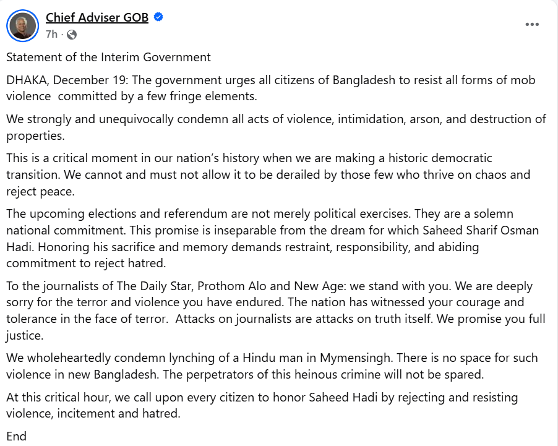Open Chief Adviser GOB profile picture
The width and height of the screenshot is (558, 446).
point(22,26)
